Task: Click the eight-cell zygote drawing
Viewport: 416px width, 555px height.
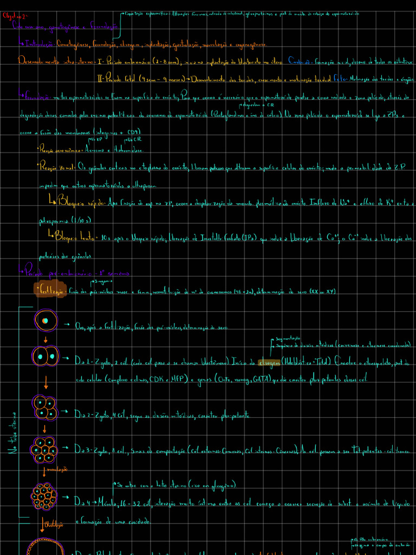Action: pyautogui.click(x=43, y=449)
